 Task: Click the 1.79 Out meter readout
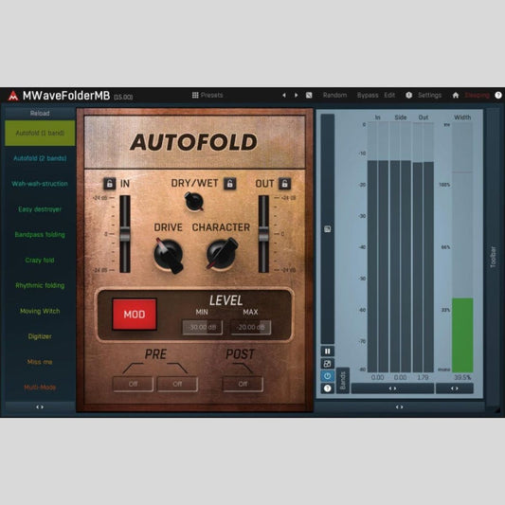[423, 377]
